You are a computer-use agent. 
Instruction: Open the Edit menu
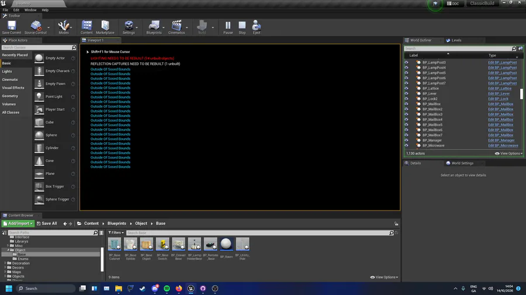tap(16, 10)
